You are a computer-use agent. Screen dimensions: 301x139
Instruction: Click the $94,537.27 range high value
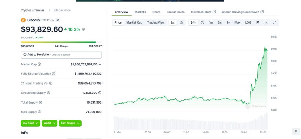click(x=95, y=46)
